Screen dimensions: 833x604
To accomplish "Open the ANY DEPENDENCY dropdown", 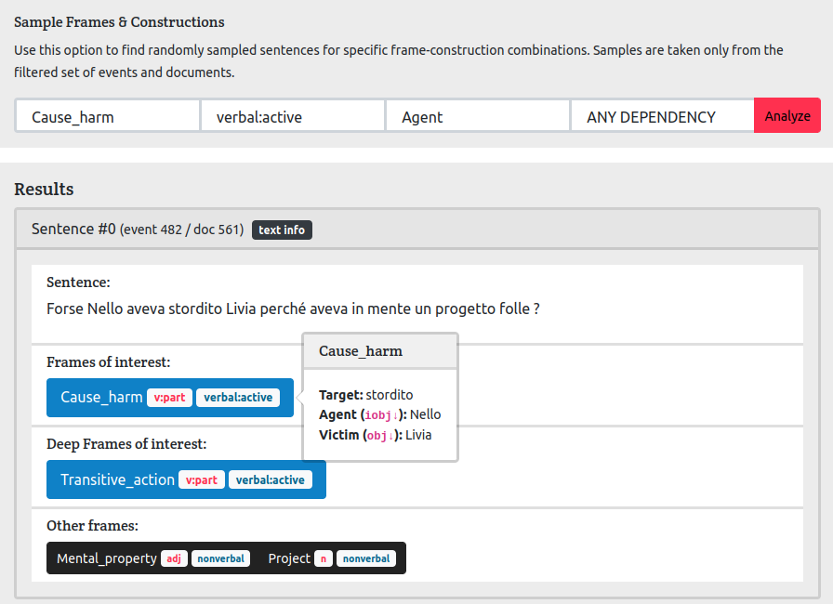I will tap(661, 116).
